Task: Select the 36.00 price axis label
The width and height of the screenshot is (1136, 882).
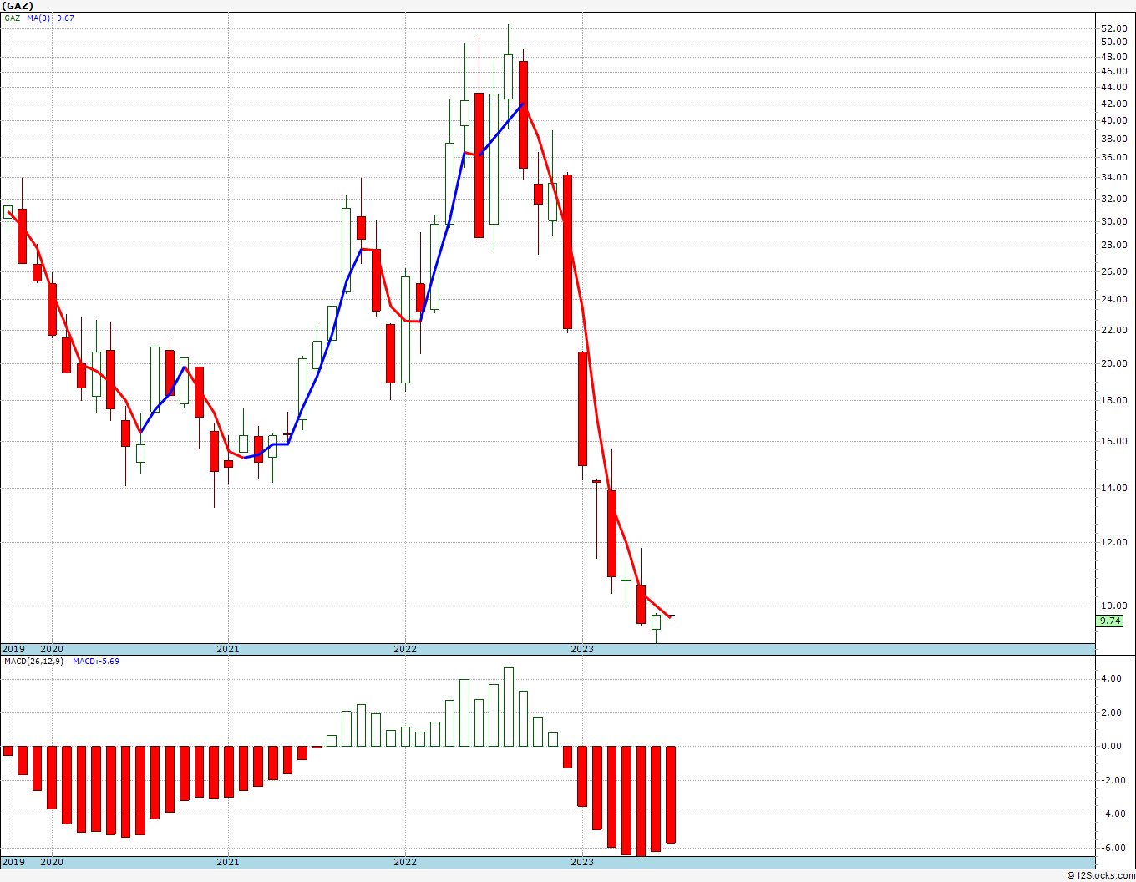Action: tap(1113, 157)
